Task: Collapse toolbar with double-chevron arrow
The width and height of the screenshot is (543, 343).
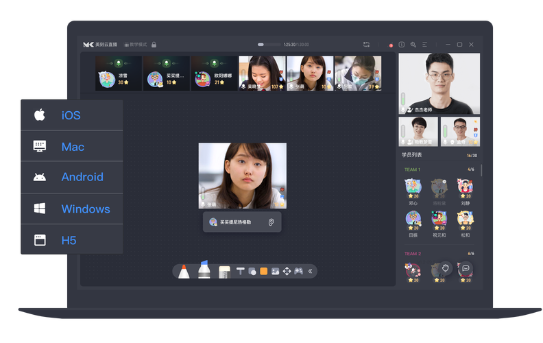Action: [310, 271]
